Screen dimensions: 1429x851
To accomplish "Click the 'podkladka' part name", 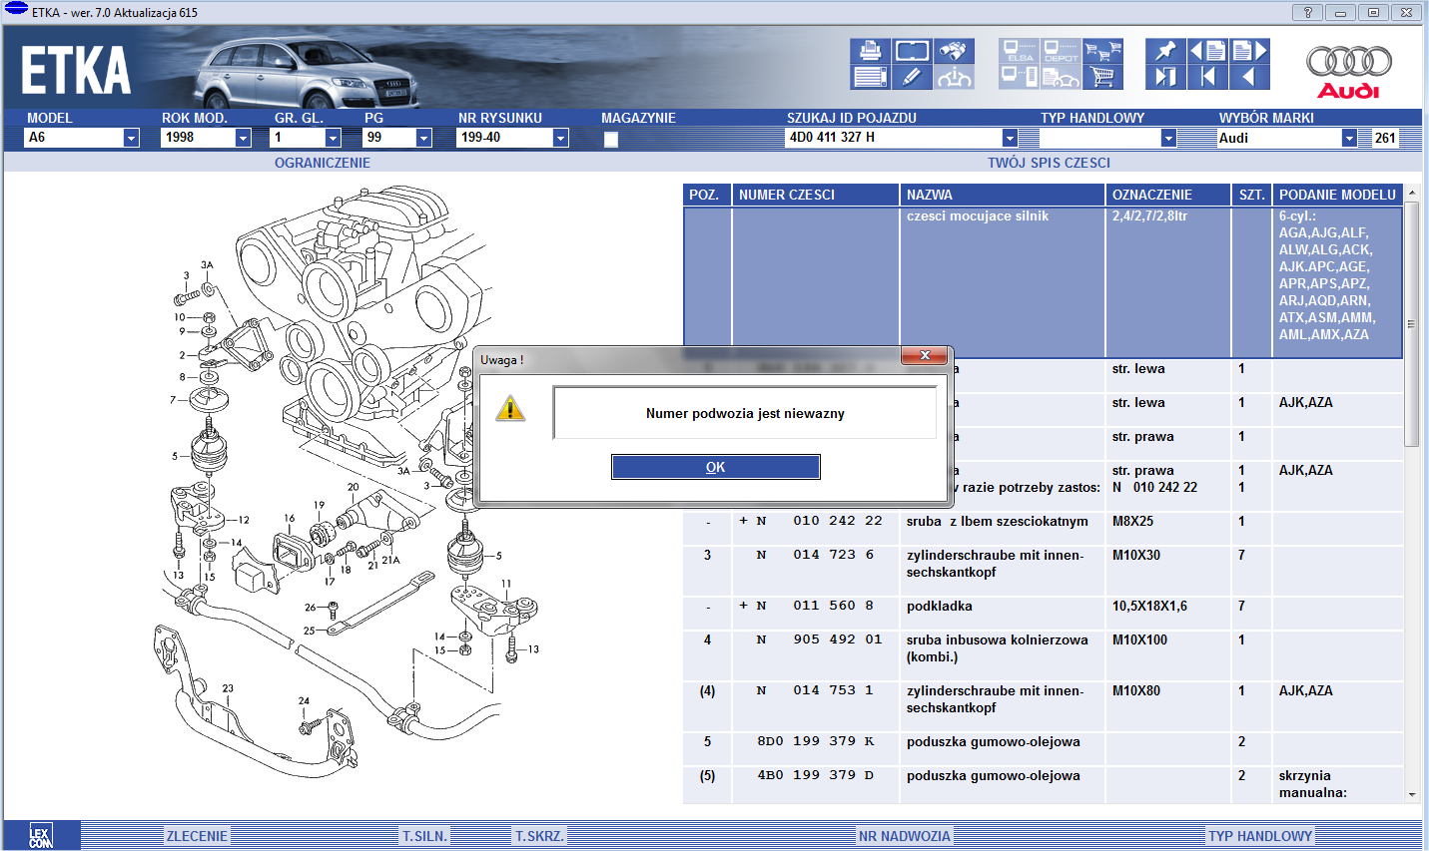I will click(940, 606).
